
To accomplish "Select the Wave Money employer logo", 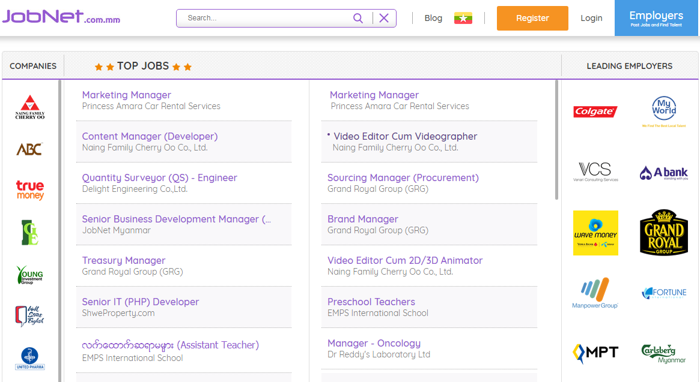I will (x=595, y=233).
